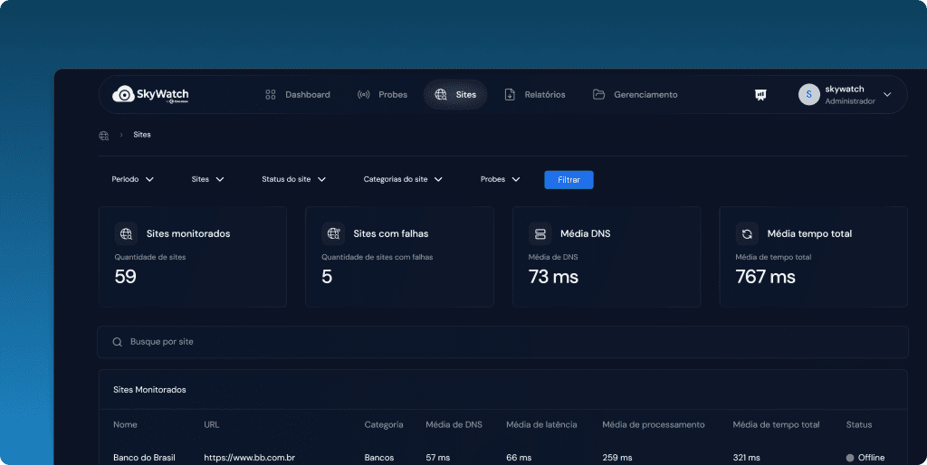Image resolution: width=927 pixels, height=465 pixels.
Task: Click the Sites Monitorados table title
Action: tap(149, 389)
